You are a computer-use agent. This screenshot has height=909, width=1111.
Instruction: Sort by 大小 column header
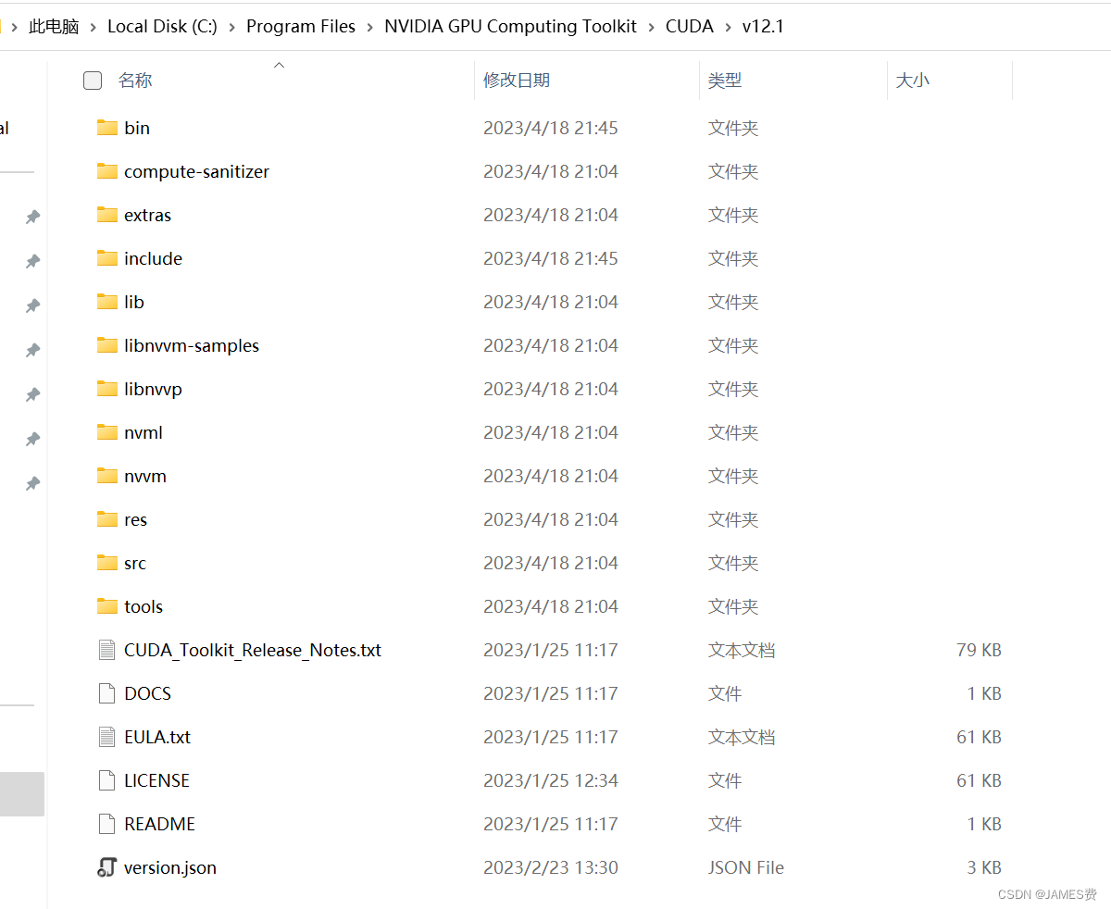pyautogui.click(x=913, y=81)
